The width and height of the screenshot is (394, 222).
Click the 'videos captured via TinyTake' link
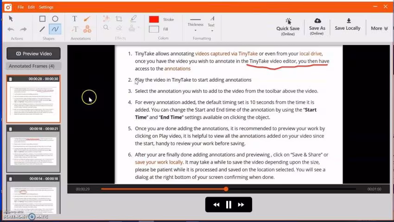(x=226, y=53)
